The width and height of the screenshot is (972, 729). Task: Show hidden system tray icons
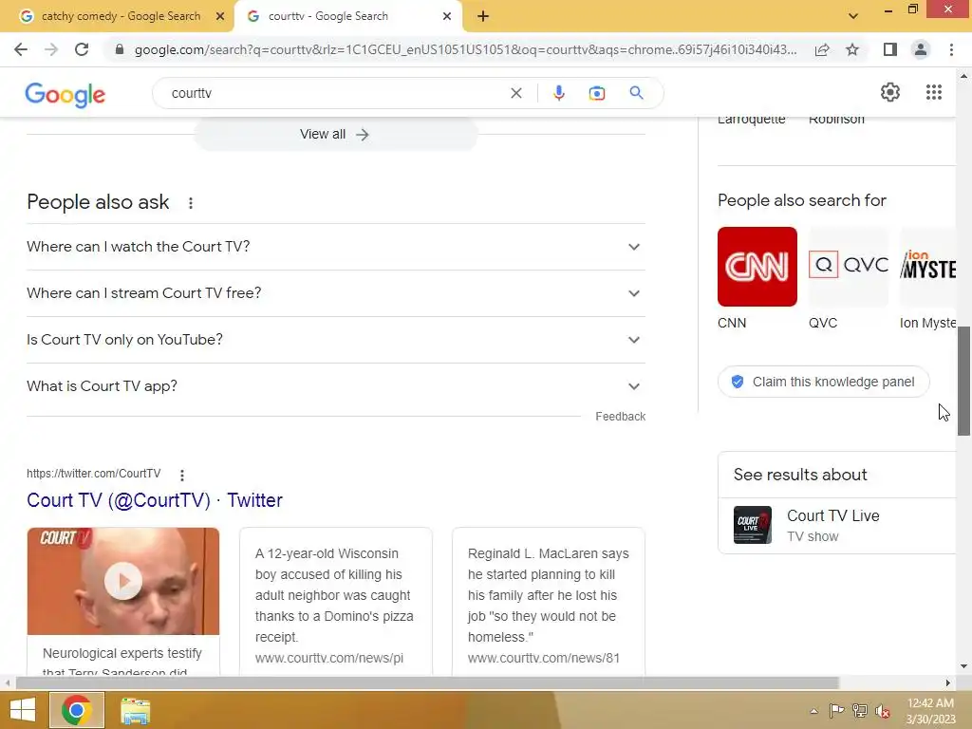(x=813, y=711)
